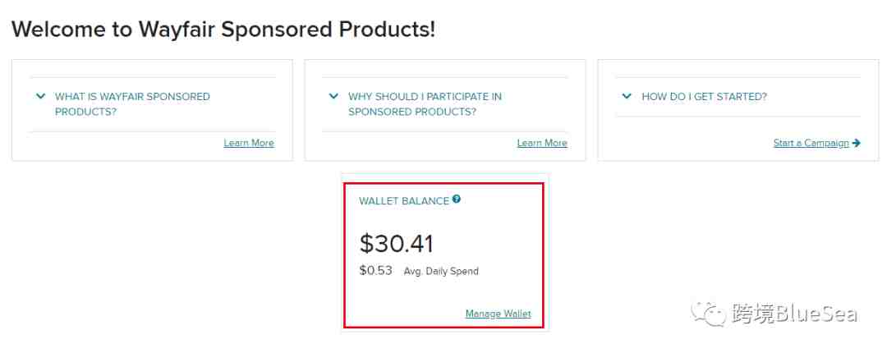The image size is (887, 353).
Task: Click the Avg. Daily Spend label
Action: 441,271
